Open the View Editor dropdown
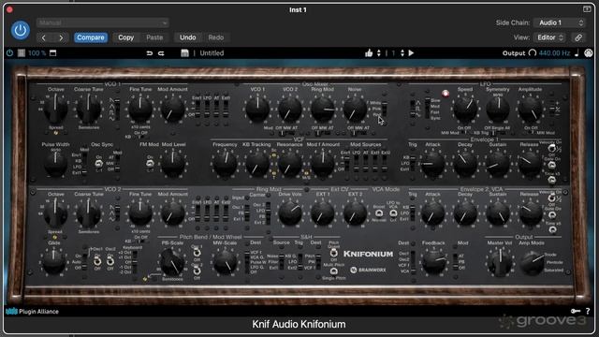This screenshot has width=599, height=337. point(549,37)
